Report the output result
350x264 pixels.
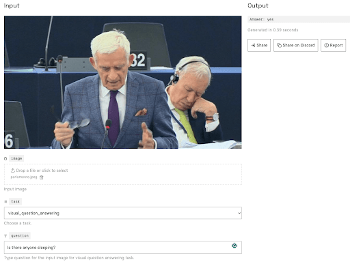pyautogui.click(x=333, y=45)
